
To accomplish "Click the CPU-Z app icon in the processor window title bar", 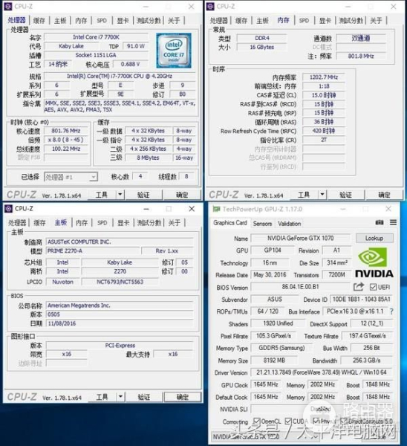I will tap(8, 7).
